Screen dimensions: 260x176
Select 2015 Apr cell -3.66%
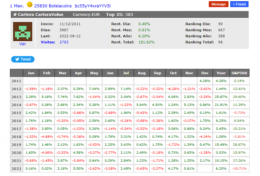78,113
